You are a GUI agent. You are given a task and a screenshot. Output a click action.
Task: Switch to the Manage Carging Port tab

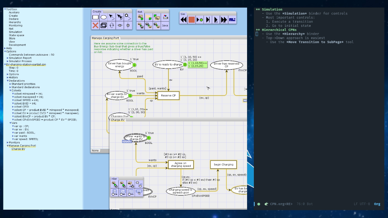(105, 38)
